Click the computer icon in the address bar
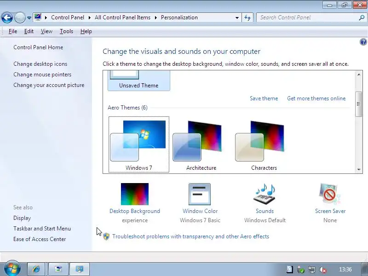Screen dimensions: 368x276 tap(38, 17)
